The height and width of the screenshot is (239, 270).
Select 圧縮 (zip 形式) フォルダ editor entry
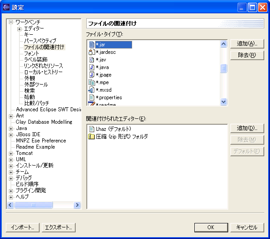[x=122, y=137]
